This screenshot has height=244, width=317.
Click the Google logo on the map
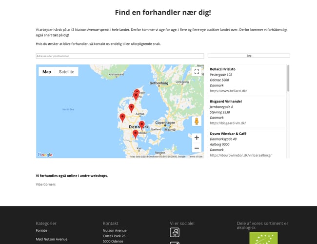point(45,155)
